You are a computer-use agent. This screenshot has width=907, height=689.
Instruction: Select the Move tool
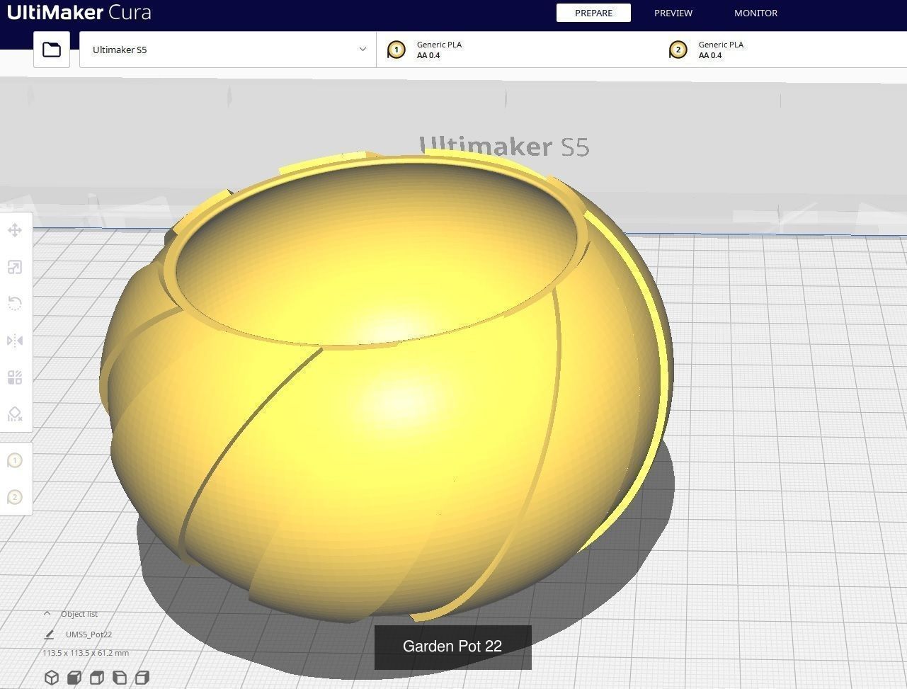click(x=15, y=230)
